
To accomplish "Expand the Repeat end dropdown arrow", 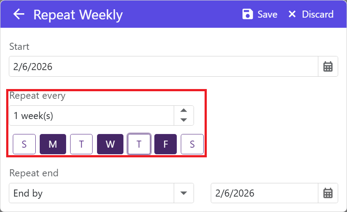I will click(184, 193).
